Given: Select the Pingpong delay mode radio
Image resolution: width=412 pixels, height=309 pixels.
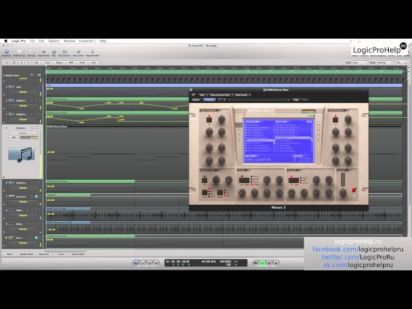Looking at the screenshot, I should click(252, 185).
